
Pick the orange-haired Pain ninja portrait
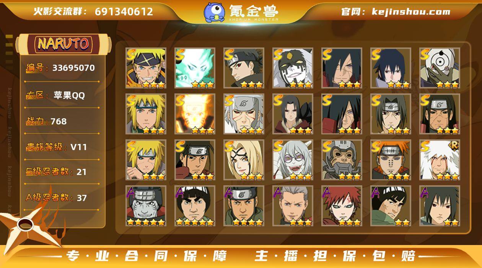(391, 160)
